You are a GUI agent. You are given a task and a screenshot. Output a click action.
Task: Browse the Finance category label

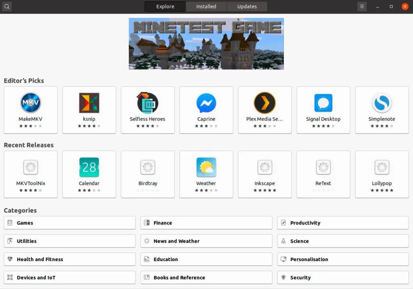click(x=163, y=223)
